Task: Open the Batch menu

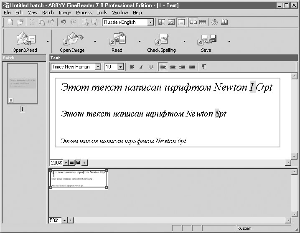Action: (x=48, y=13)
